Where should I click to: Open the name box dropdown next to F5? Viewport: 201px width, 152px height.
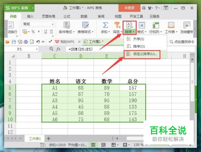tap(37, 49)
